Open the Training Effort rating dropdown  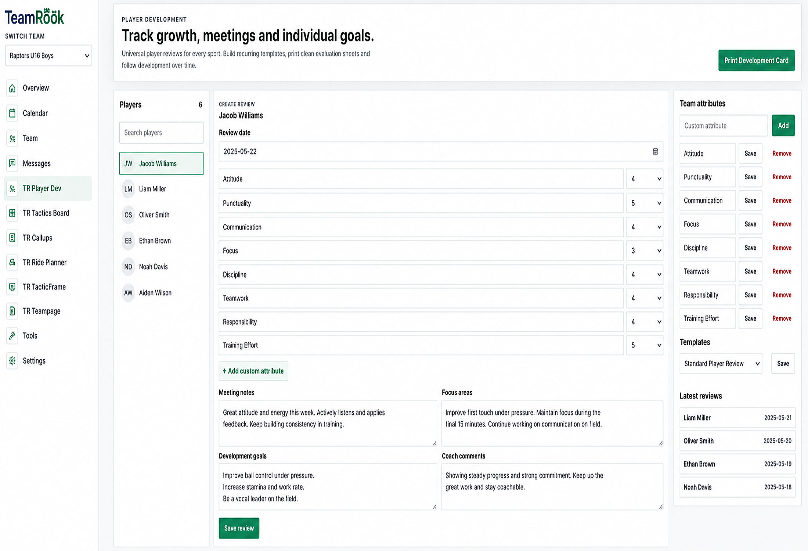645,345
